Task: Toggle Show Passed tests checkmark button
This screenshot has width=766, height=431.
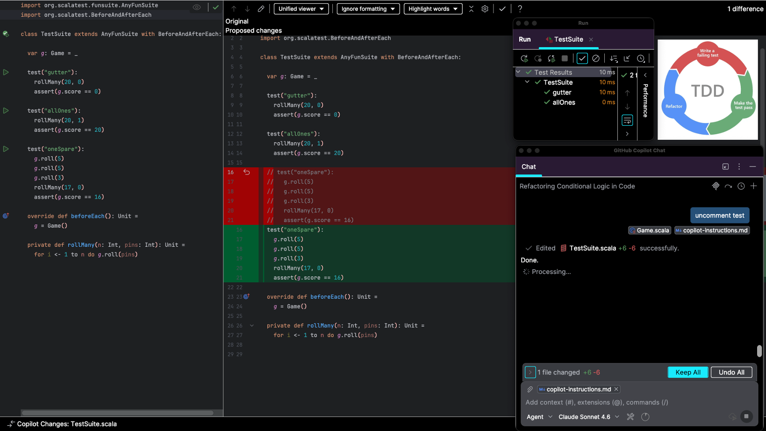Action: [x=582, y=58]
